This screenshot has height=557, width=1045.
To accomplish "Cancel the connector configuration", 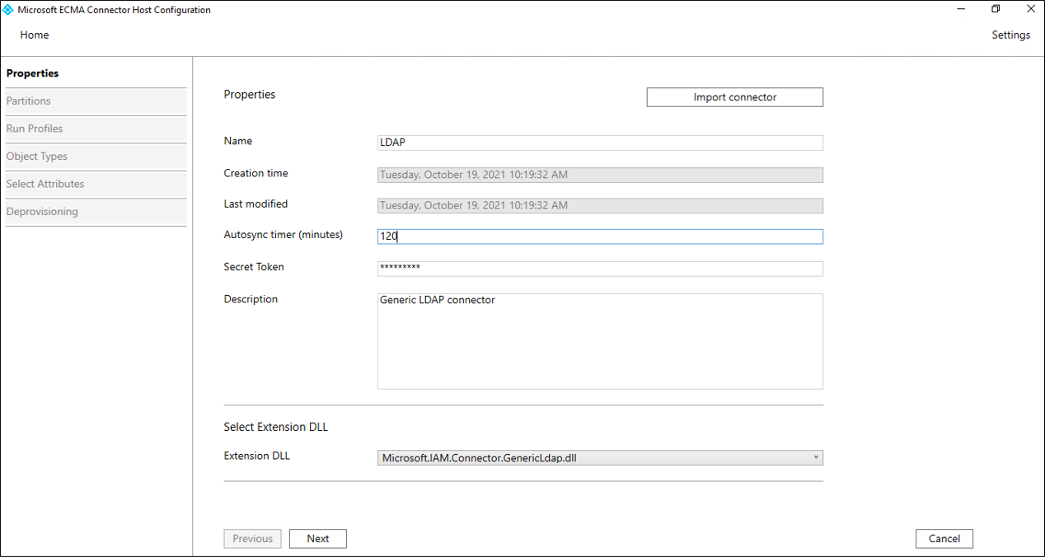I will coord(944,539).
